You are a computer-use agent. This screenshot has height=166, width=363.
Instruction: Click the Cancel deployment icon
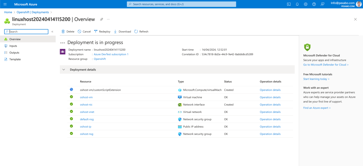(x=79, y=32)
